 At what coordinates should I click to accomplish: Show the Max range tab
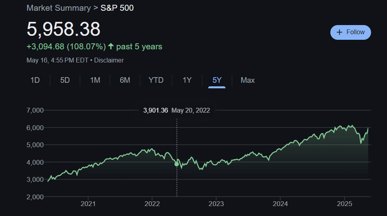[x=247, y=80]
